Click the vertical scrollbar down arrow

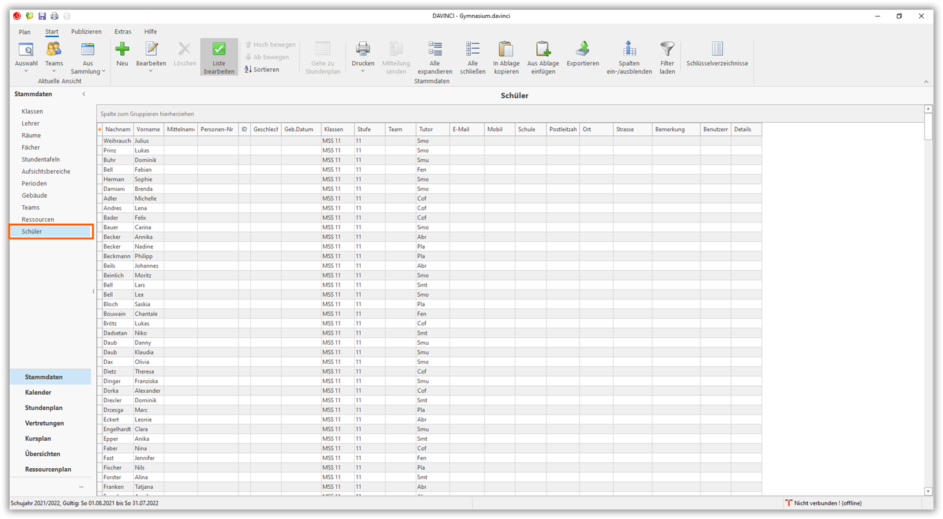(928, 491)
